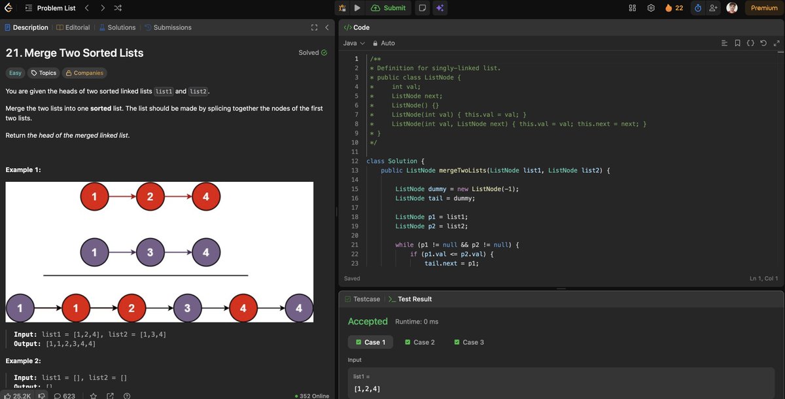This screenshot has height=399, width=785.
Task: Click the LeetCode logo icon
Action: point(10,8)
